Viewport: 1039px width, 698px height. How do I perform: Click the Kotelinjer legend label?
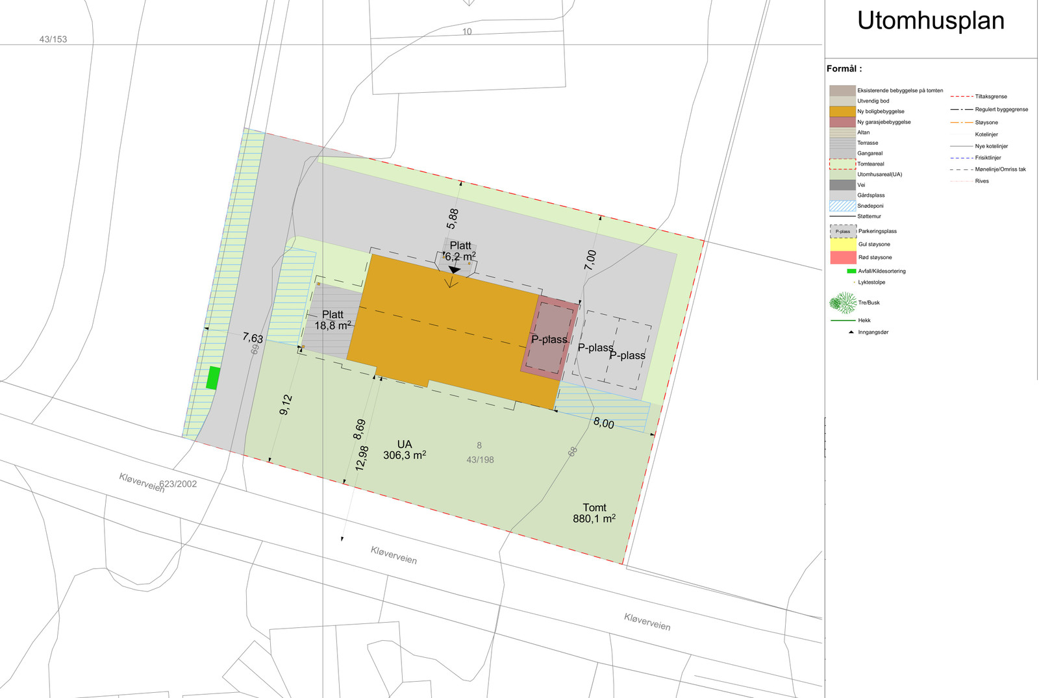click(x=986, y=134)
